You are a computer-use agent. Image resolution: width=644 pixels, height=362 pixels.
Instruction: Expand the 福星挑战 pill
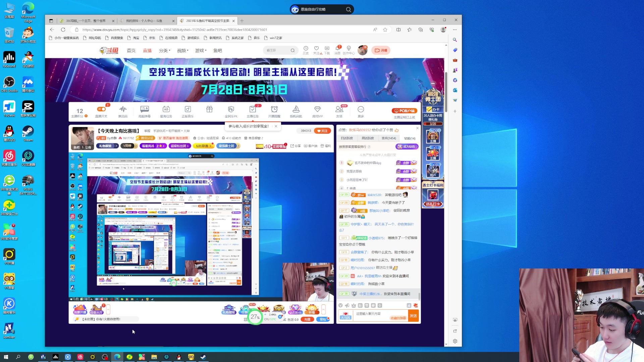point(153,146)
